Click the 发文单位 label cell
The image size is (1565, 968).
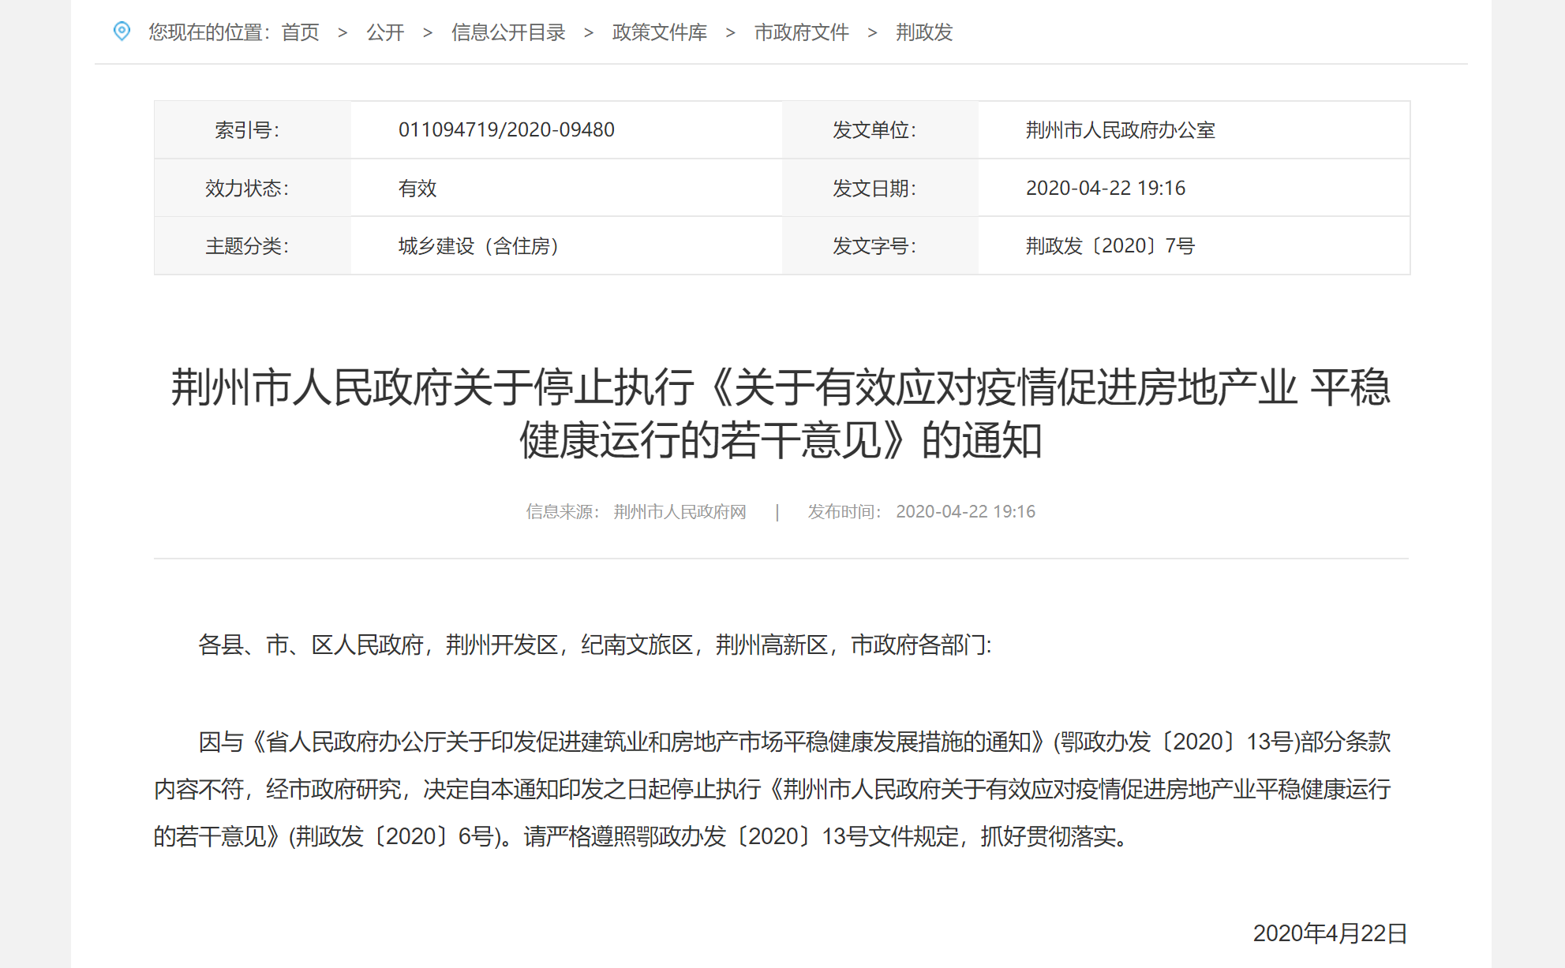coord(880,130)
